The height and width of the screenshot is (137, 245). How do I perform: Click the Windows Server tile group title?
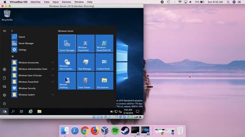point(66,31)
